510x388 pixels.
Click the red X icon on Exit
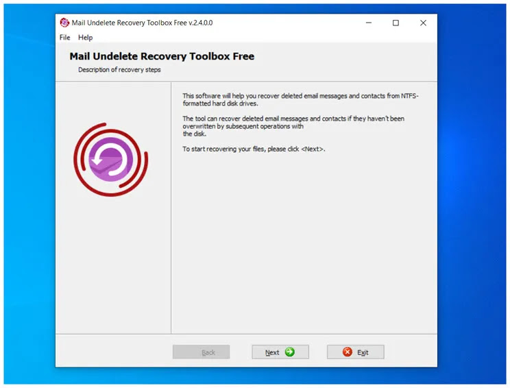tap(348, 352)
